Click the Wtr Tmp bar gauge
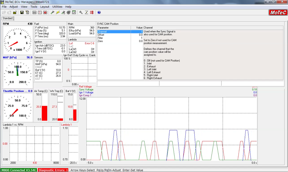Viewport: 288px width, 172px height. [60, 107]
